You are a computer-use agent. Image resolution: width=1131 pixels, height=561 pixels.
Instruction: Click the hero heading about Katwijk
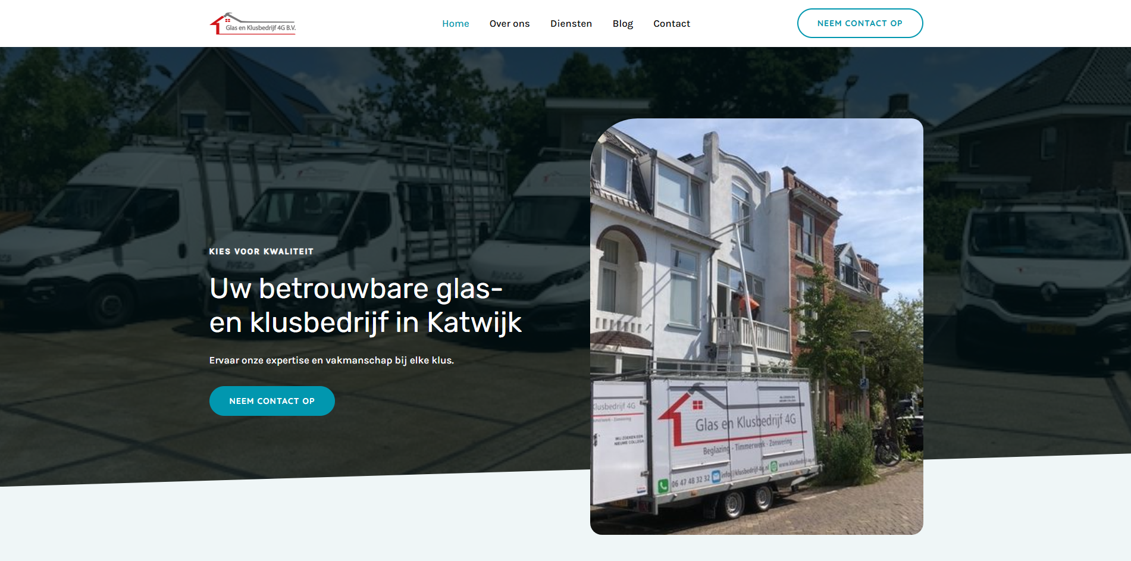(x=365, y=305)
